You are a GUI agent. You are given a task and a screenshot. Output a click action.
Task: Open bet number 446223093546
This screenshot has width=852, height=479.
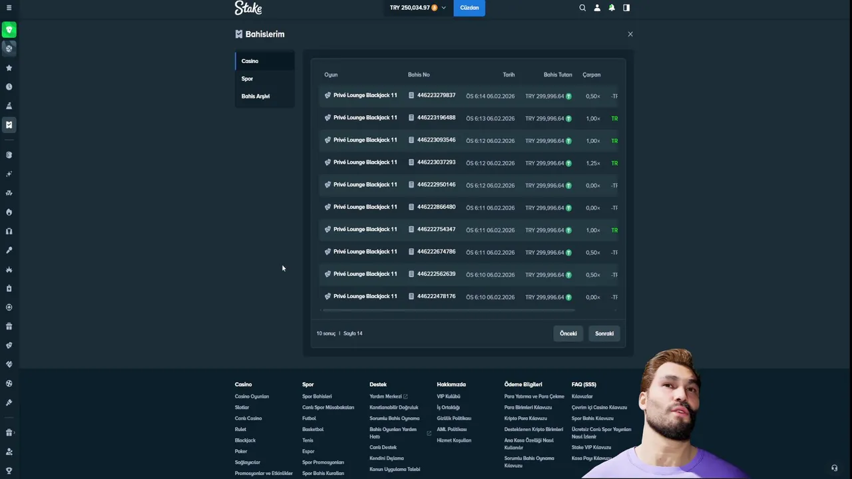436,140
